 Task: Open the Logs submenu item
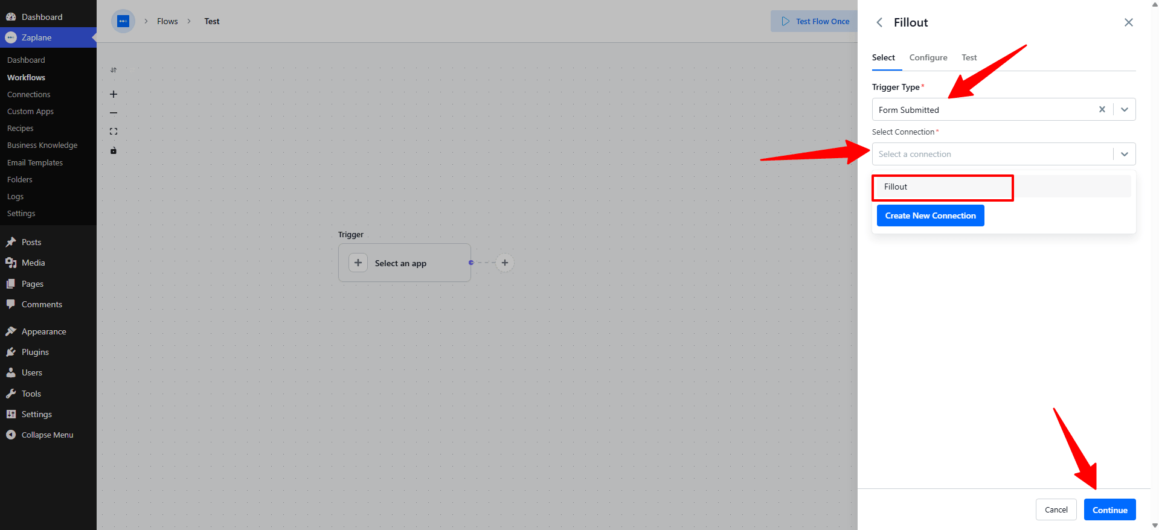[15, 196]
